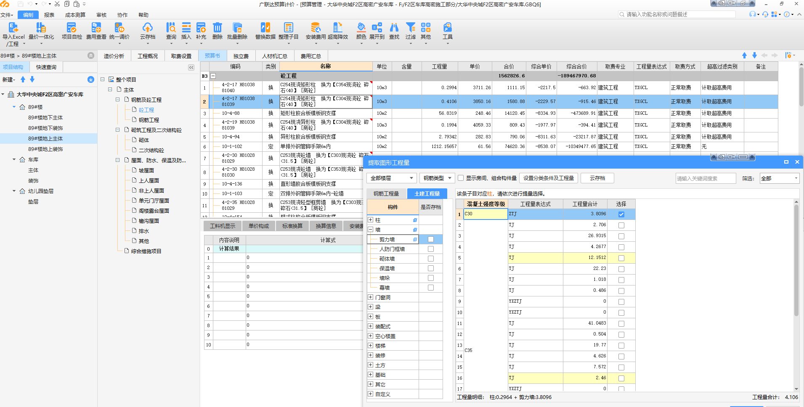
Task: Collapse the 墙 component node
Action: pos(370,230)
